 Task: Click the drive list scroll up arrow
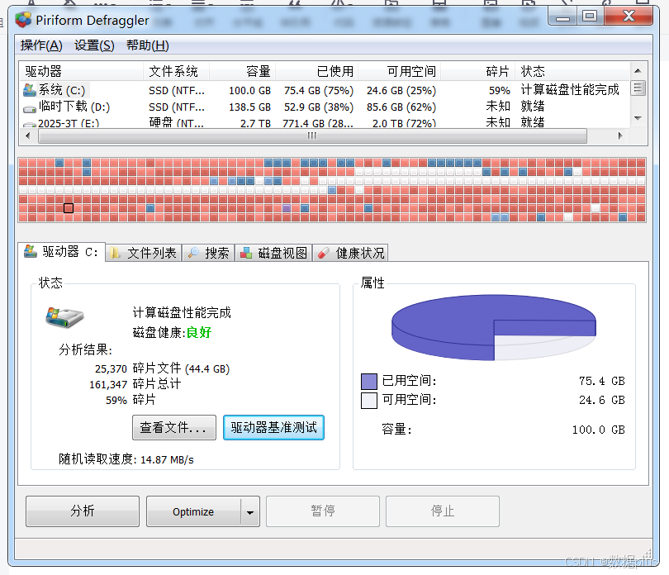(x=638, y=70)
